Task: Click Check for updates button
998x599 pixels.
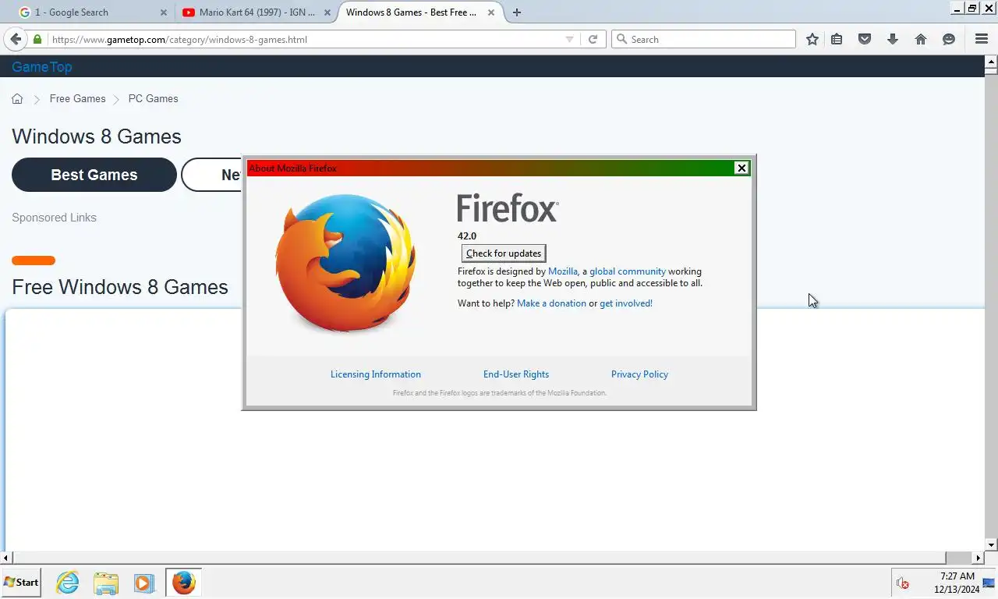Action: (x=504, y=253)
